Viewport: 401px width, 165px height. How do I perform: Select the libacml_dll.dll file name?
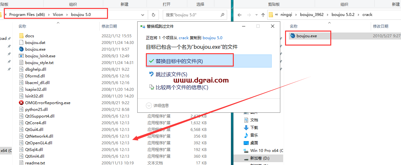(37, 82)
